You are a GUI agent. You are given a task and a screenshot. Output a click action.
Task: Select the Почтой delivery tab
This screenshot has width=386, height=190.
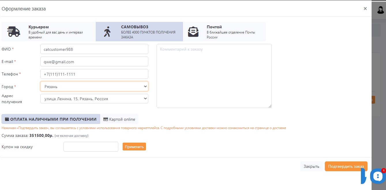[224, 32]
